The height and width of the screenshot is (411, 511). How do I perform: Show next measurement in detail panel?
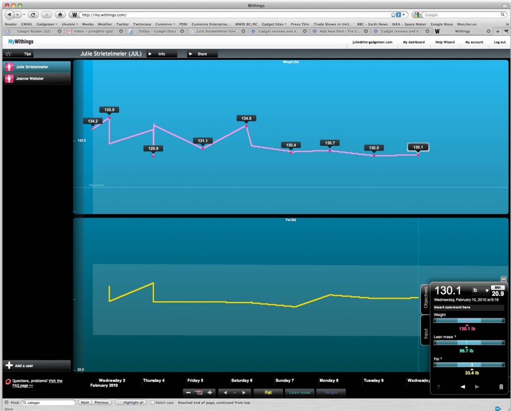click(477, 387)
